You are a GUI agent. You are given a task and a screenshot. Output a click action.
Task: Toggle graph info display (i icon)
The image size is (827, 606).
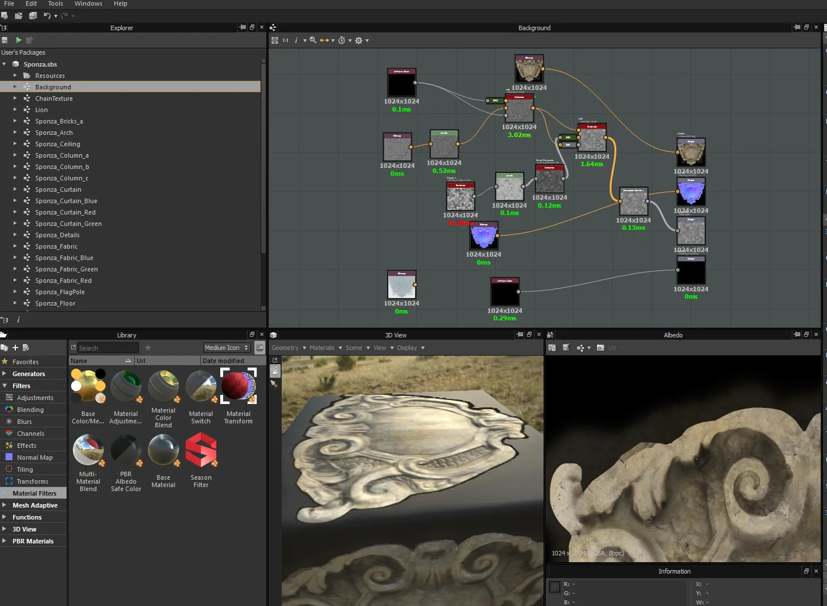pos(296,40)
